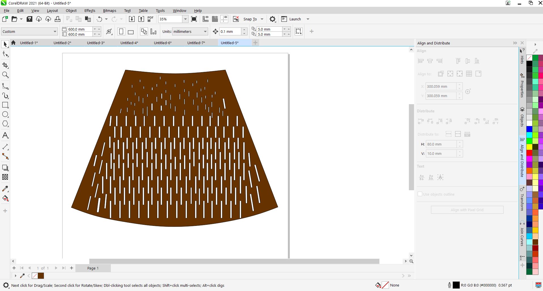543x291 pixels.
Task: Select the Zoom tool in toolbox
Action: tap(5, 75)
